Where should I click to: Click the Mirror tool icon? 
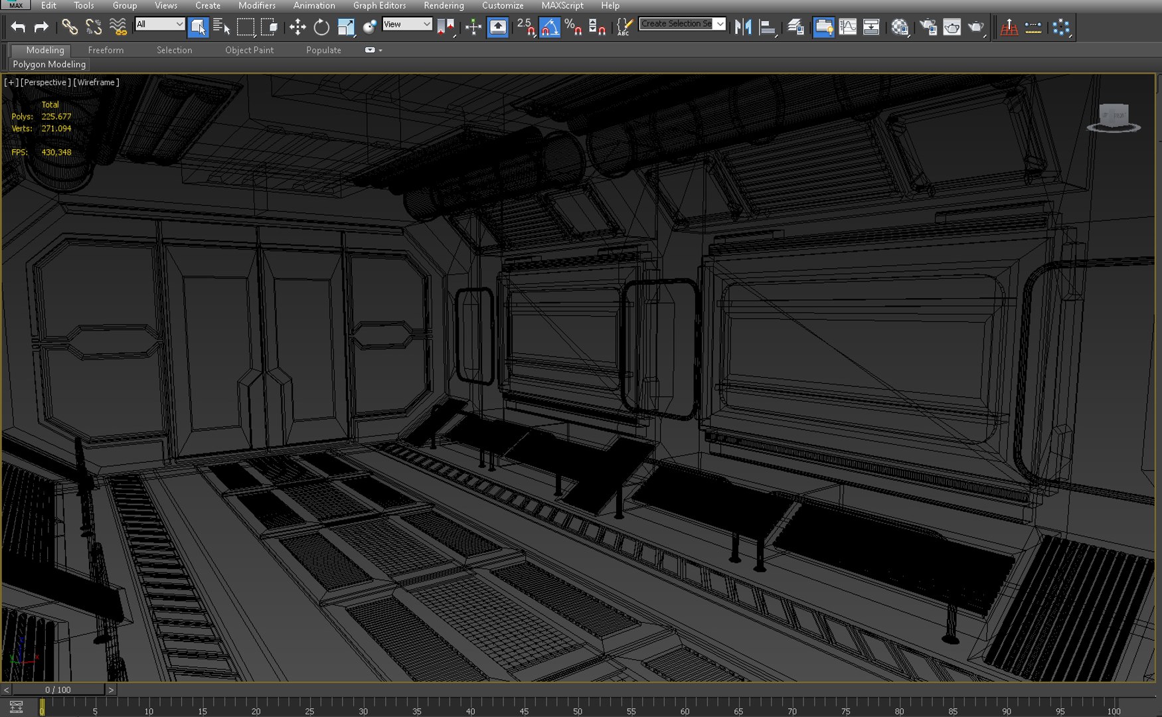click(x=743, y=27)
